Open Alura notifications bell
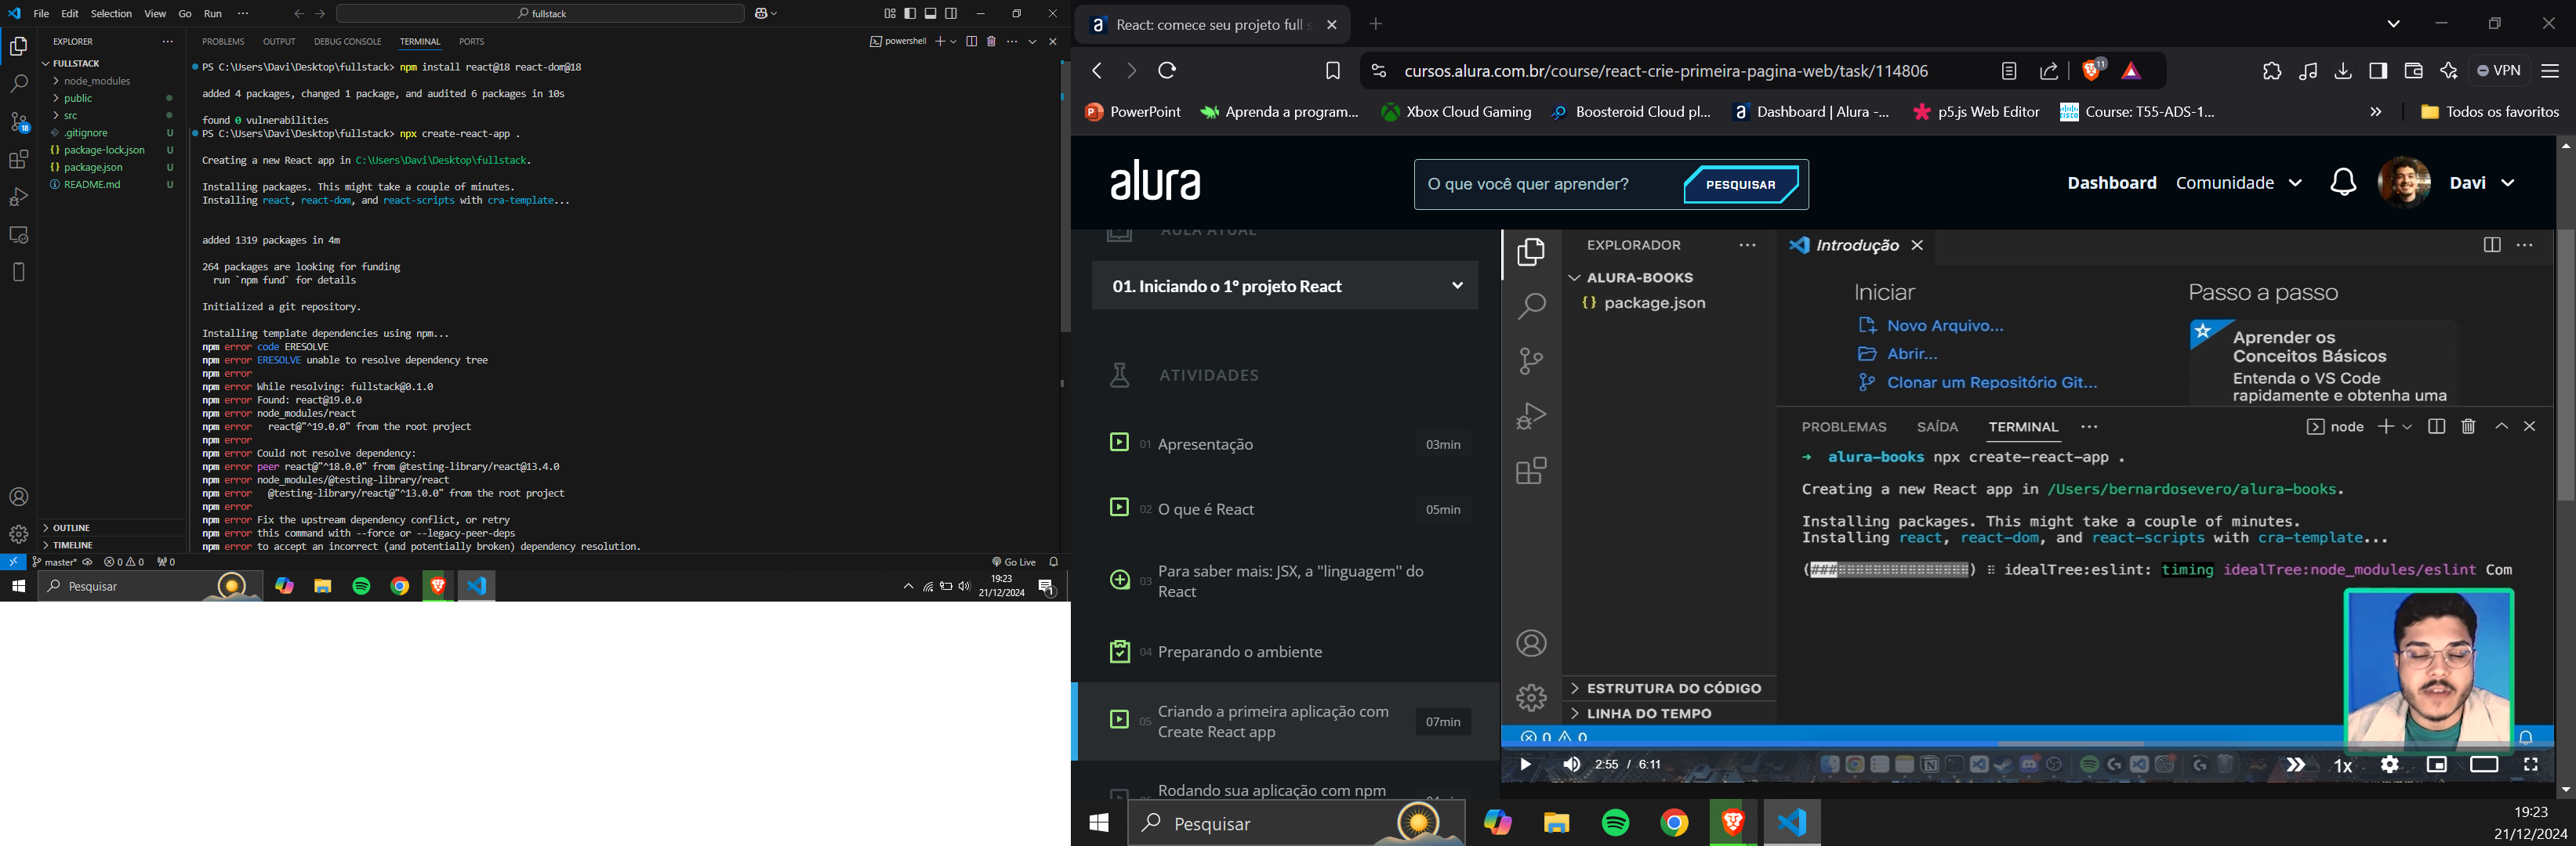This screenshot has height=846, width=2576. coord(2343,183)
